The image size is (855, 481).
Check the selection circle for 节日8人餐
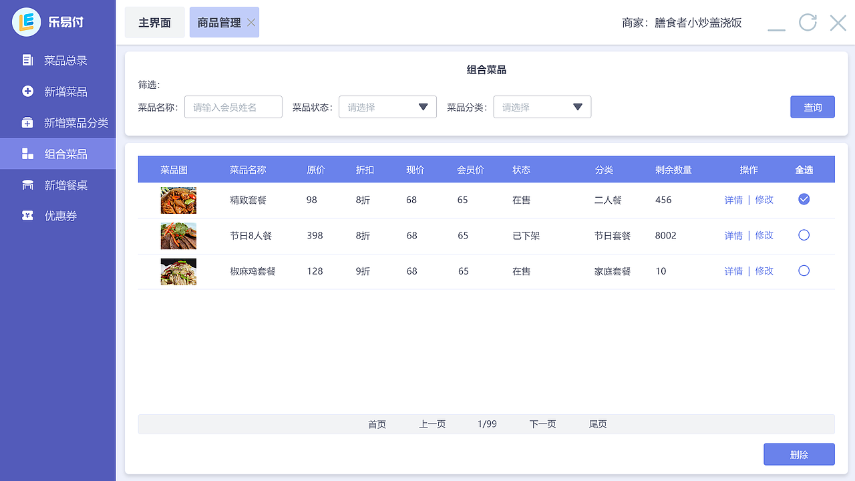pyautogui.click(x=804, y=234)
